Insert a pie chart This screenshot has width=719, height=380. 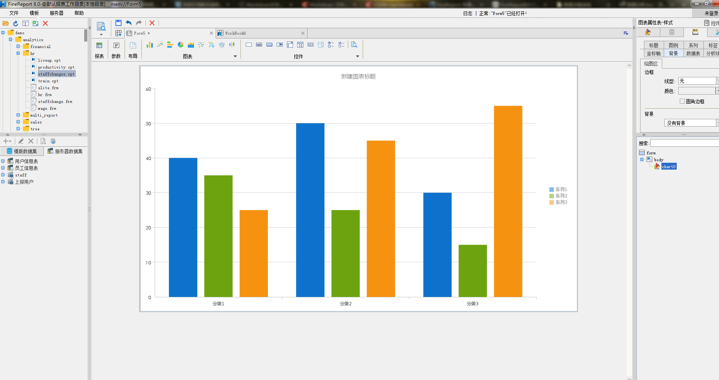pyautogui.click(x=181, y=45)
